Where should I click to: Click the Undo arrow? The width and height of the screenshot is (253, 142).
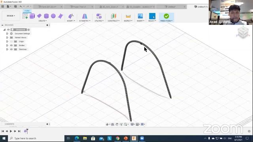(21, 7)
